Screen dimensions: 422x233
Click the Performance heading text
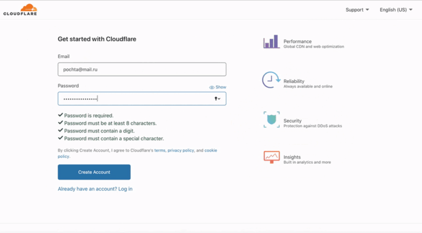tap(297, 41)
